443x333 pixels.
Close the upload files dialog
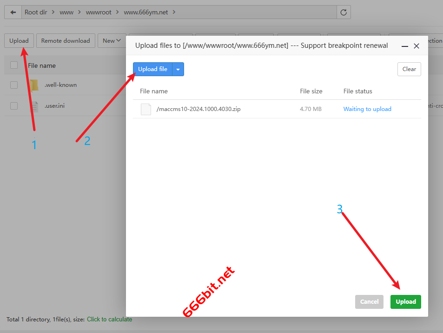pyautogui.click(x=417, y=46)
